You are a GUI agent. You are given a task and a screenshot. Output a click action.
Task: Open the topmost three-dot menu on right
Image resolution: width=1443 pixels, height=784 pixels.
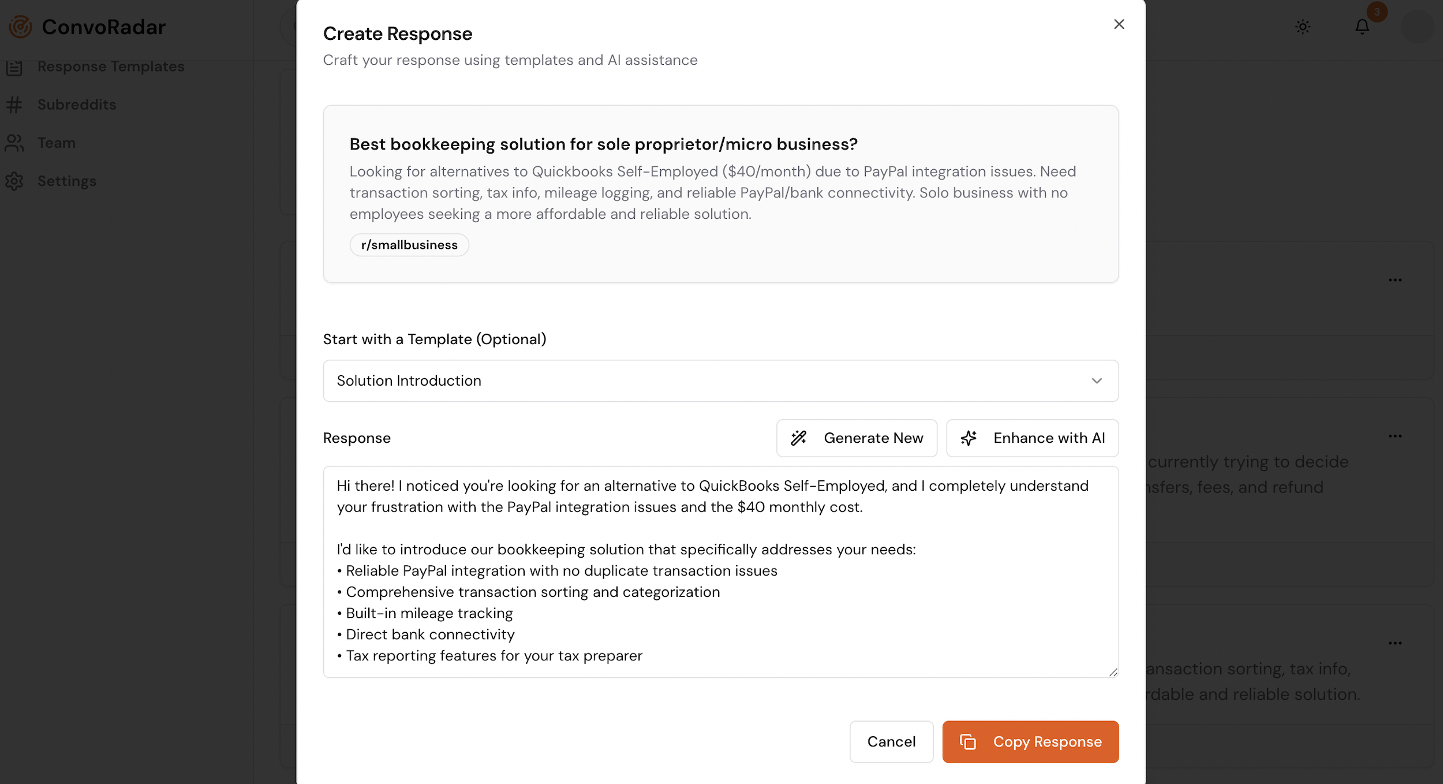tap(1395, 280)
